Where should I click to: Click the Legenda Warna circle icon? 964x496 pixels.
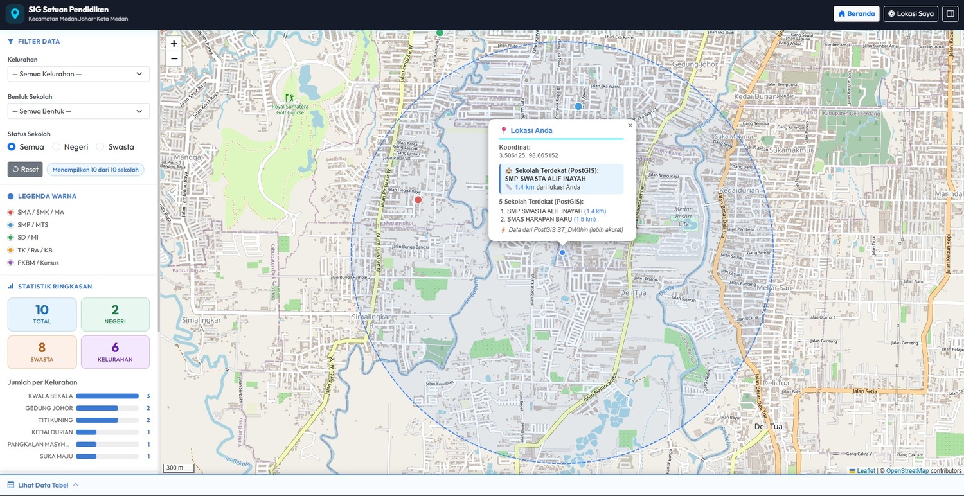pos(10,196)
